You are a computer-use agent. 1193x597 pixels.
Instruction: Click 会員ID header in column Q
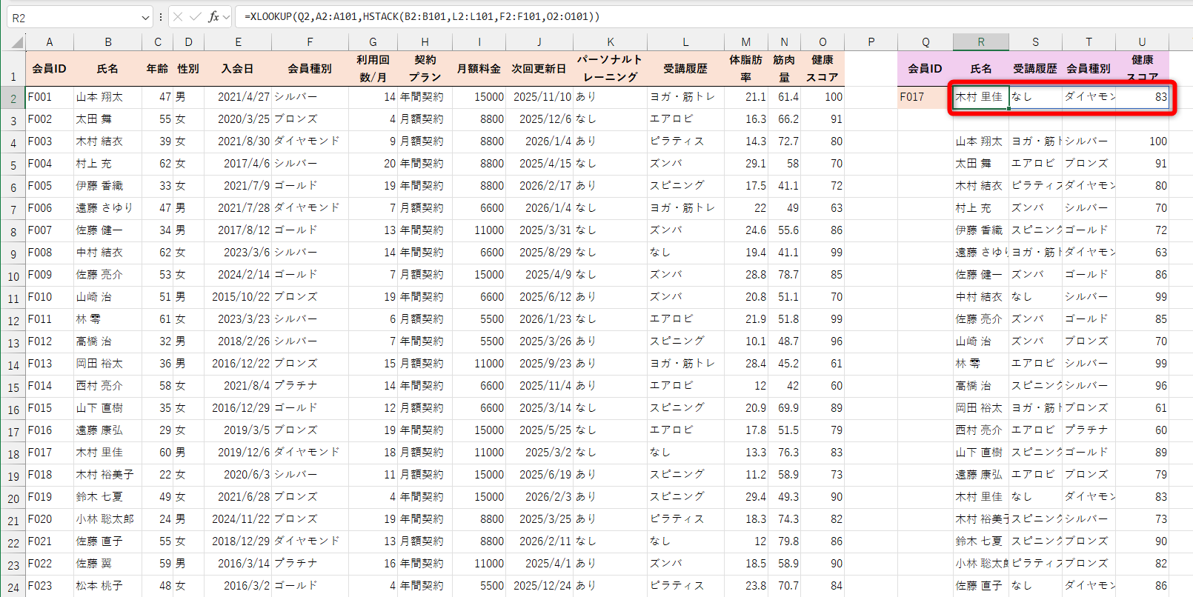926,68
